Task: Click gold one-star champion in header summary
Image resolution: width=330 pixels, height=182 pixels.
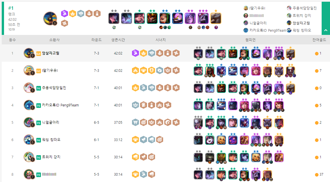Action: tap(216, 18)
